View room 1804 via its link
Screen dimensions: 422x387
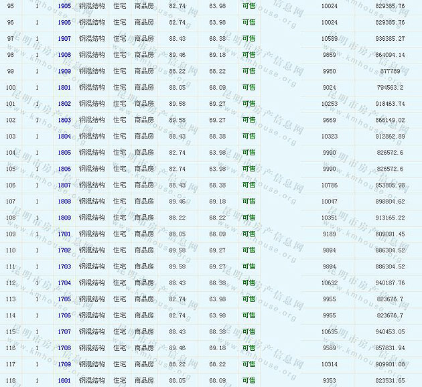click(64, 137)
